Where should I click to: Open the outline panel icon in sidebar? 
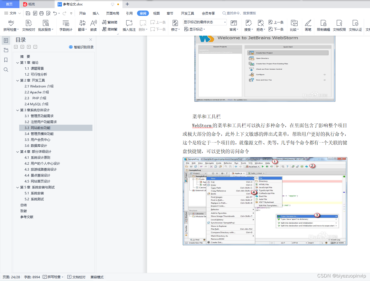(6, 40)
